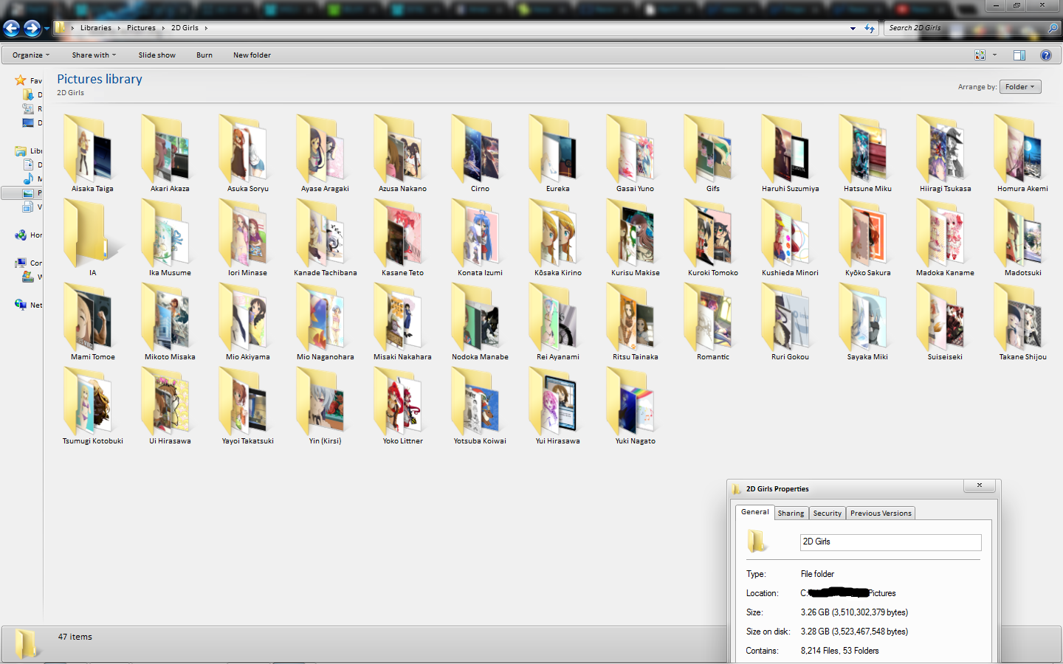Open the Gifs folder

coord(712,153)
